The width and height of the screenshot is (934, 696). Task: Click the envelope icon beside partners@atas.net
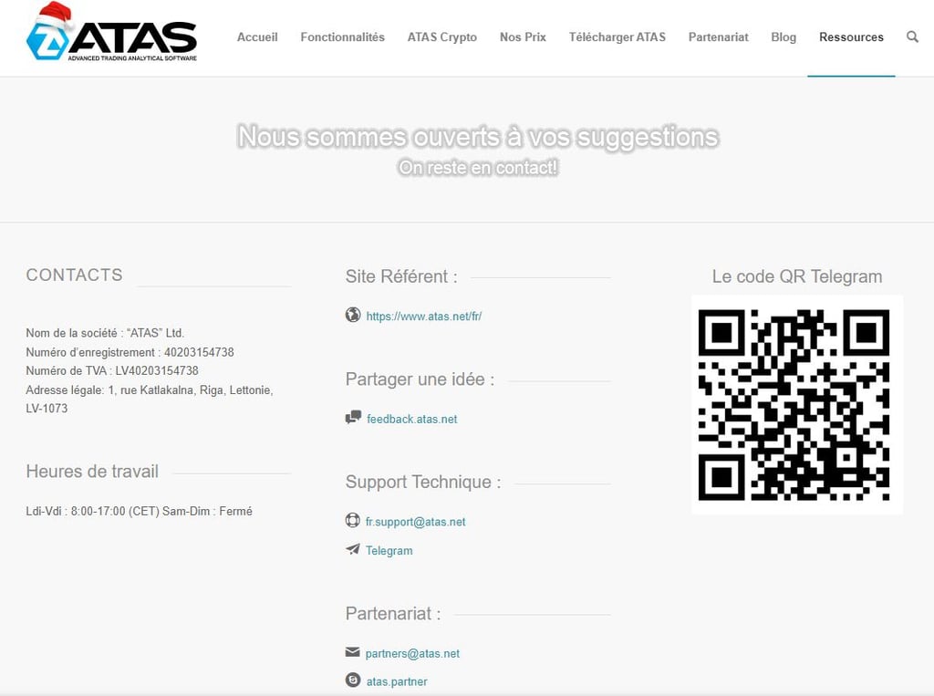click(x=352, y=651)
